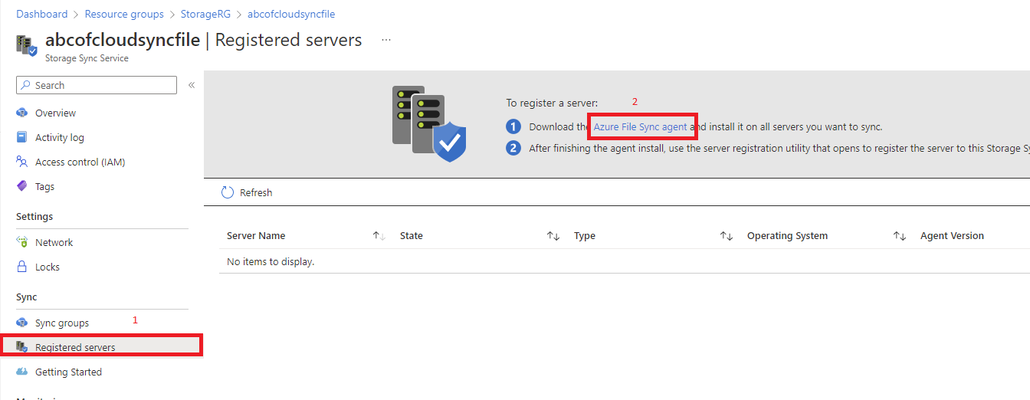The height and width of the screenshot is (400, 1030).
Task: Click the purple Tags icon
Action: [x=22, y=186]
